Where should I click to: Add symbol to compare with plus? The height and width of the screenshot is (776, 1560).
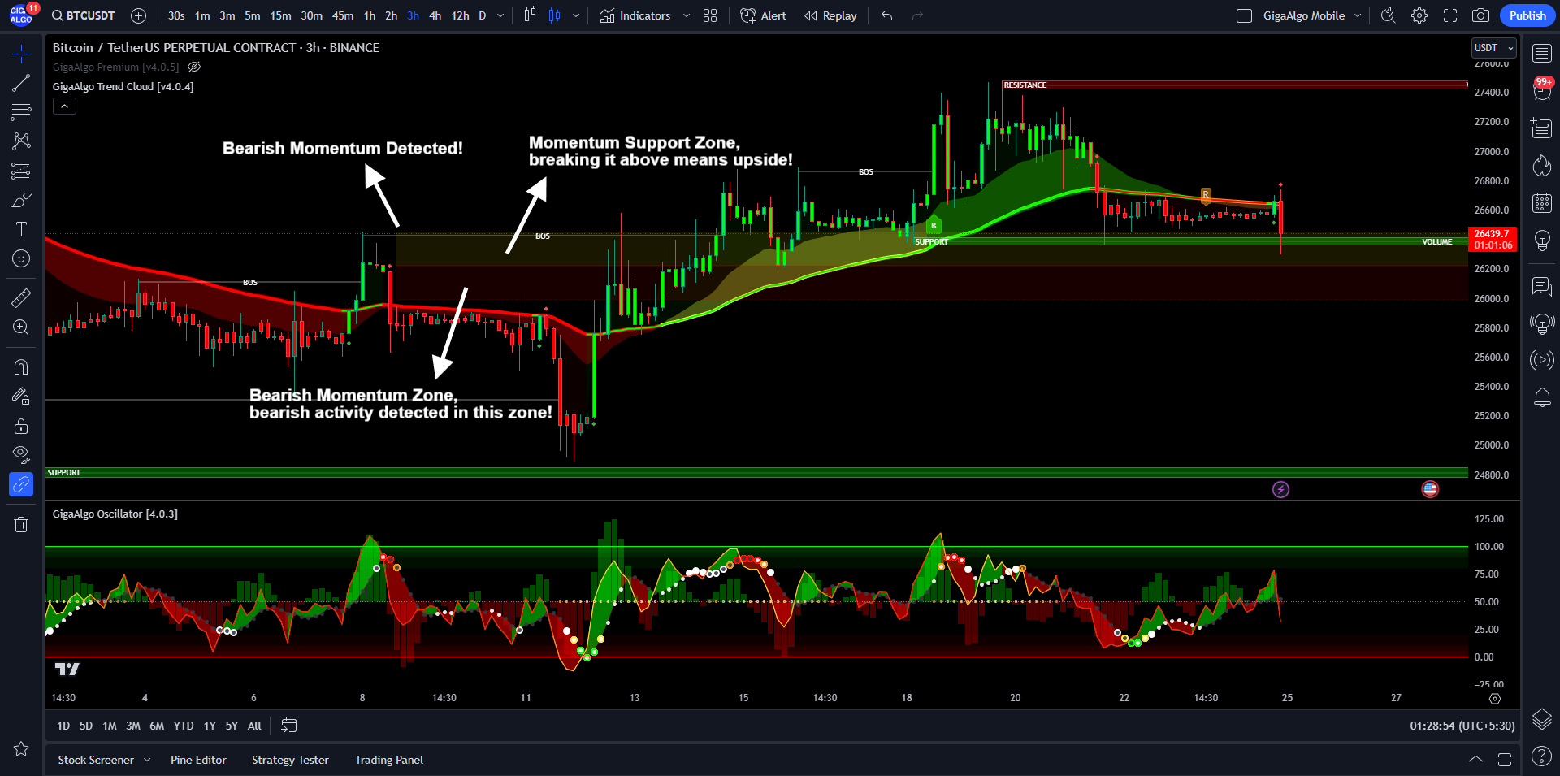138,15
